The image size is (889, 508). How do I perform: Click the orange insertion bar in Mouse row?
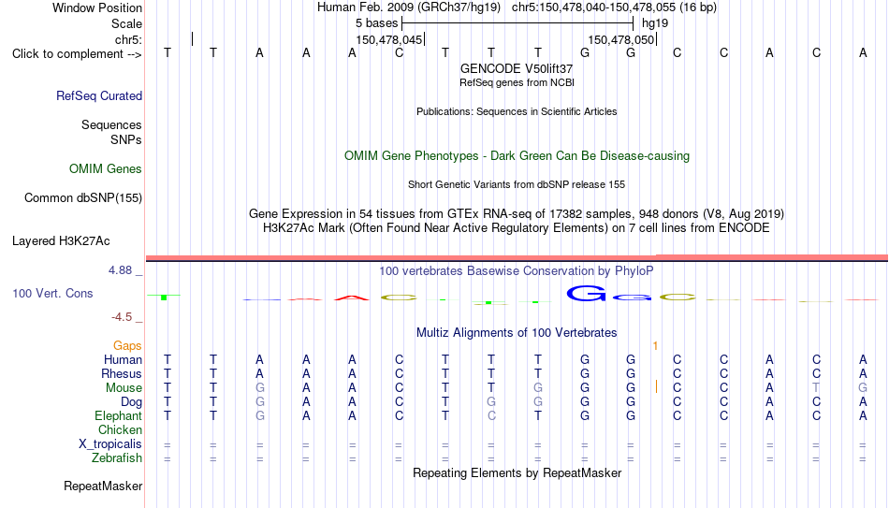(656, 387)
